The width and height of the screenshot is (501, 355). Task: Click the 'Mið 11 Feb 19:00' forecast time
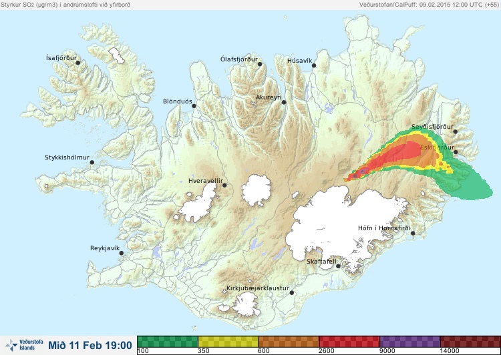click(x=90, y=345)
